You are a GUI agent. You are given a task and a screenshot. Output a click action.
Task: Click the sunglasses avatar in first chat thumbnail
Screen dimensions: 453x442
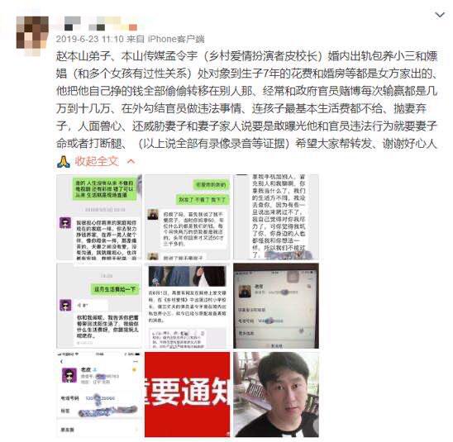coord(65,223)
